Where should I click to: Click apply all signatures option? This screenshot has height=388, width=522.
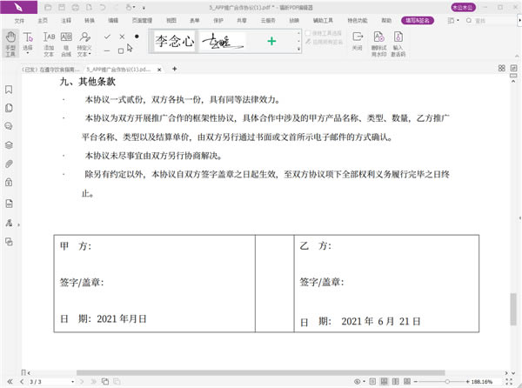tap(324, 42)
